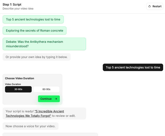Select the Antikythera mechanism debate suggestion
This screenshot has width=165, height=136.
point(44,44)
